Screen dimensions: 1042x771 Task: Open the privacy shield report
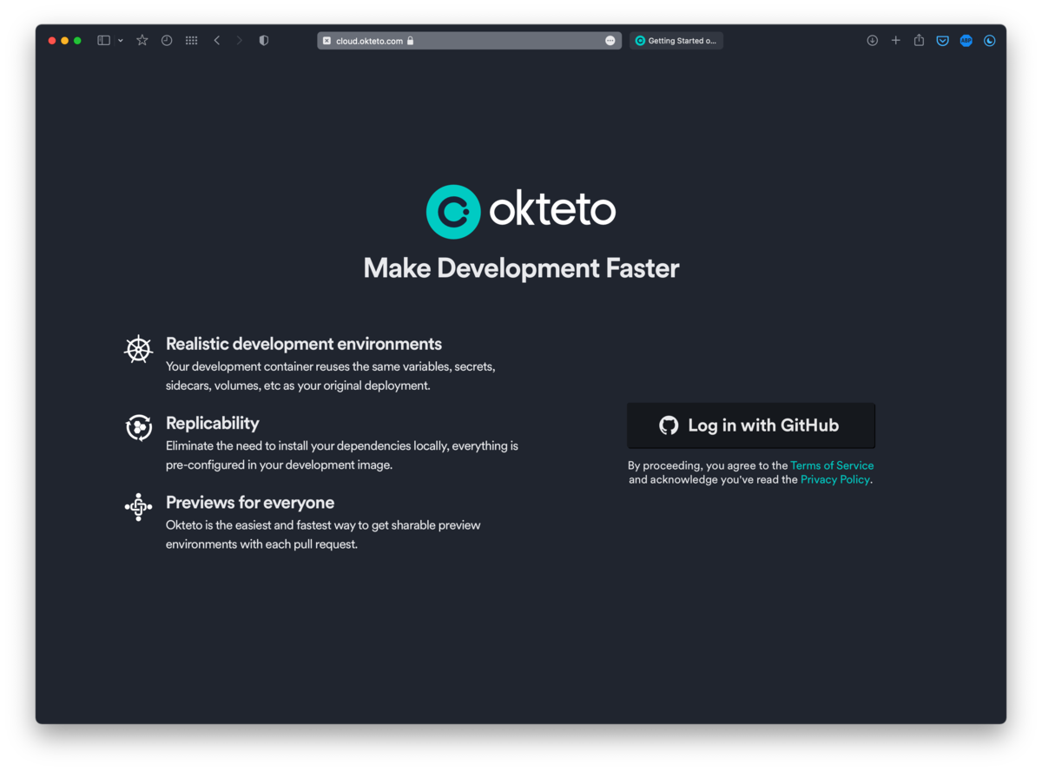[x=264, y=41]
